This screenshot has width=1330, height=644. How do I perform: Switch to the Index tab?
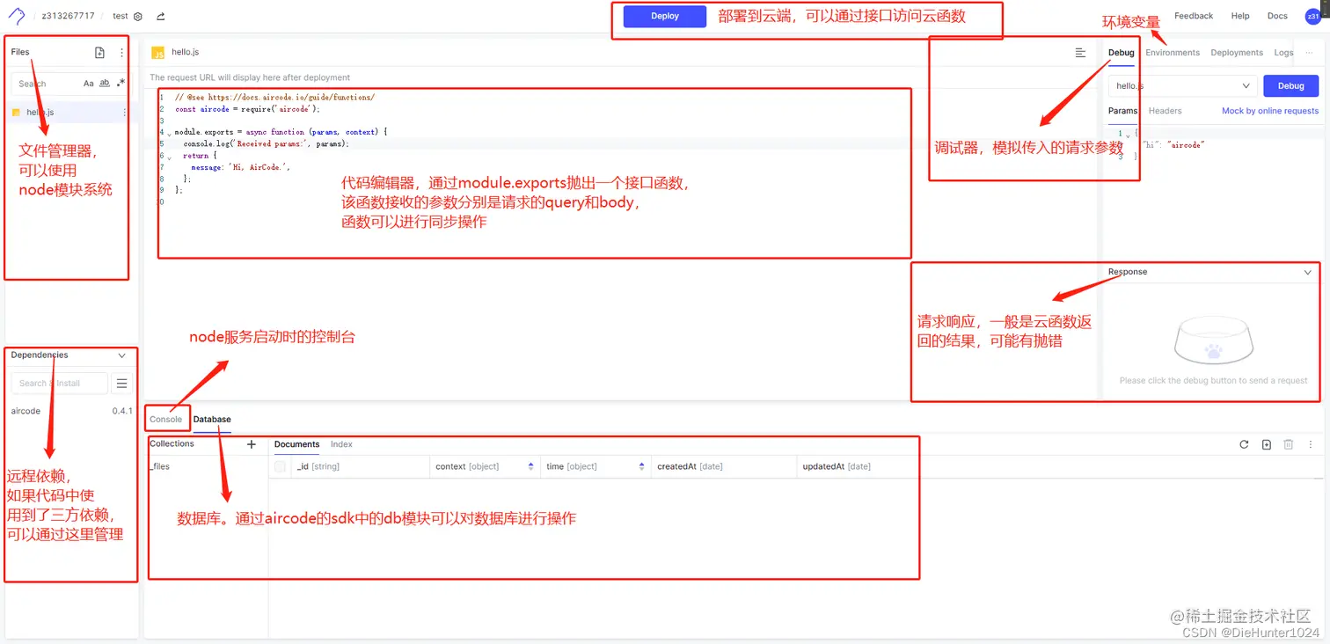[x=341, y=444]
